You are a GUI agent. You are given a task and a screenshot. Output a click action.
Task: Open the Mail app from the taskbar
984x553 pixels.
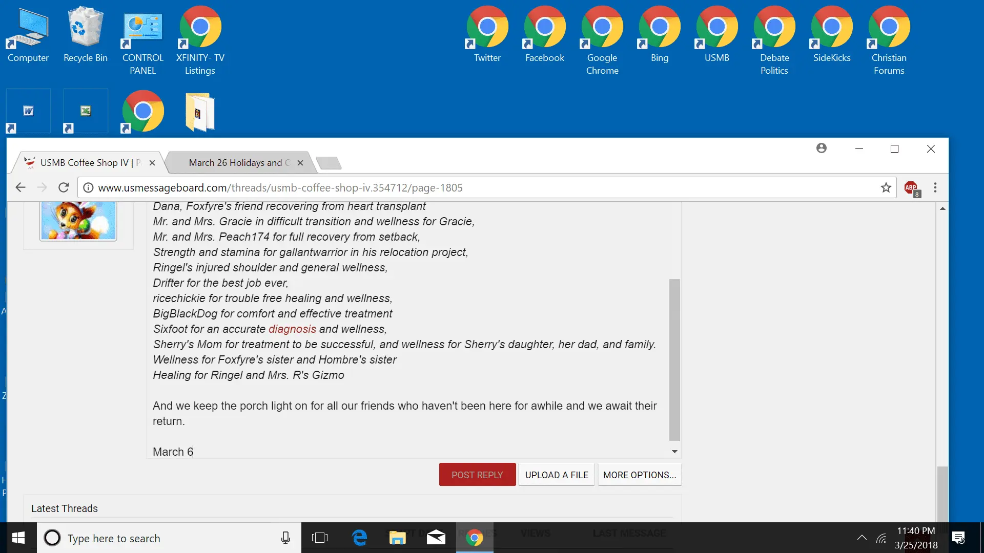(436, 538)
